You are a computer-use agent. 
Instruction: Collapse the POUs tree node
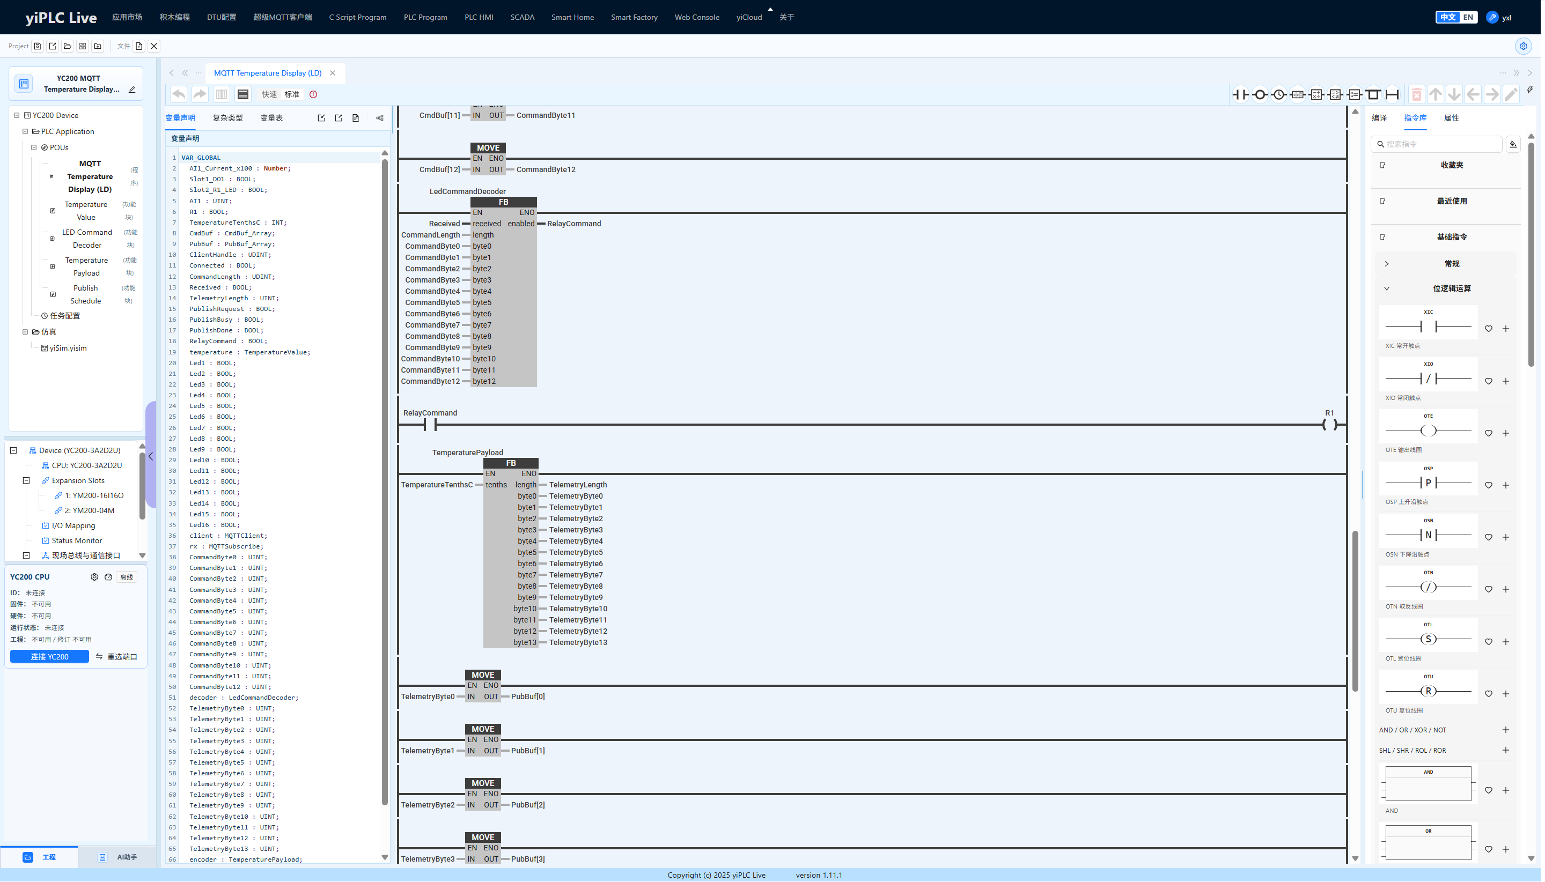coord(34,147)
